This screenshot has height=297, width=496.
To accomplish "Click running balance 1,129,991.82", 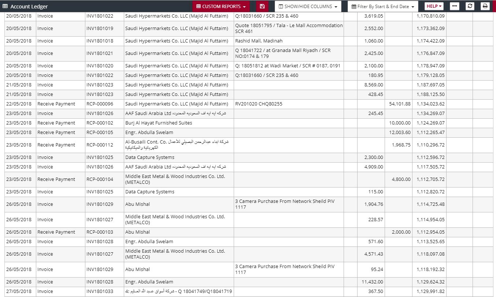I will [x=430, y=292].
